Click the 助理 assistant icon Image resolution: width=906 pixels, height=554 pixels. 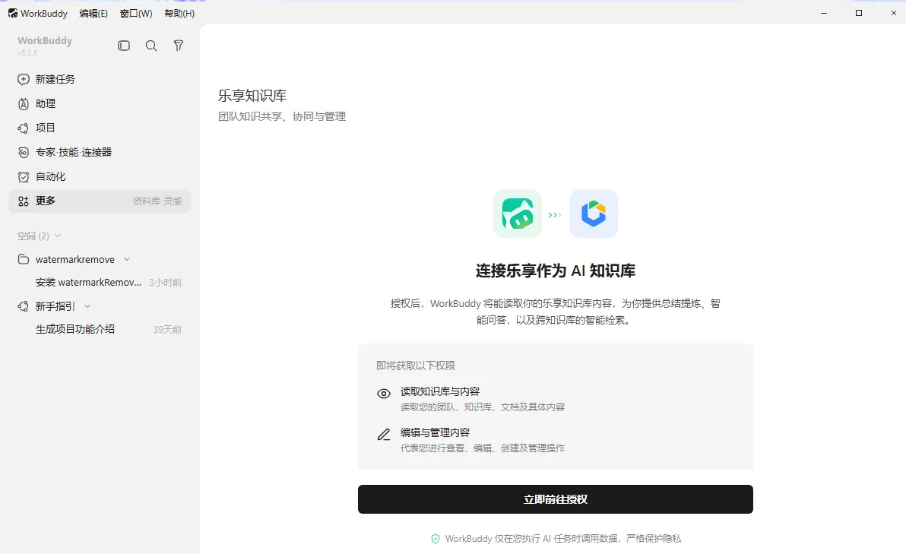tap(23, 104)
